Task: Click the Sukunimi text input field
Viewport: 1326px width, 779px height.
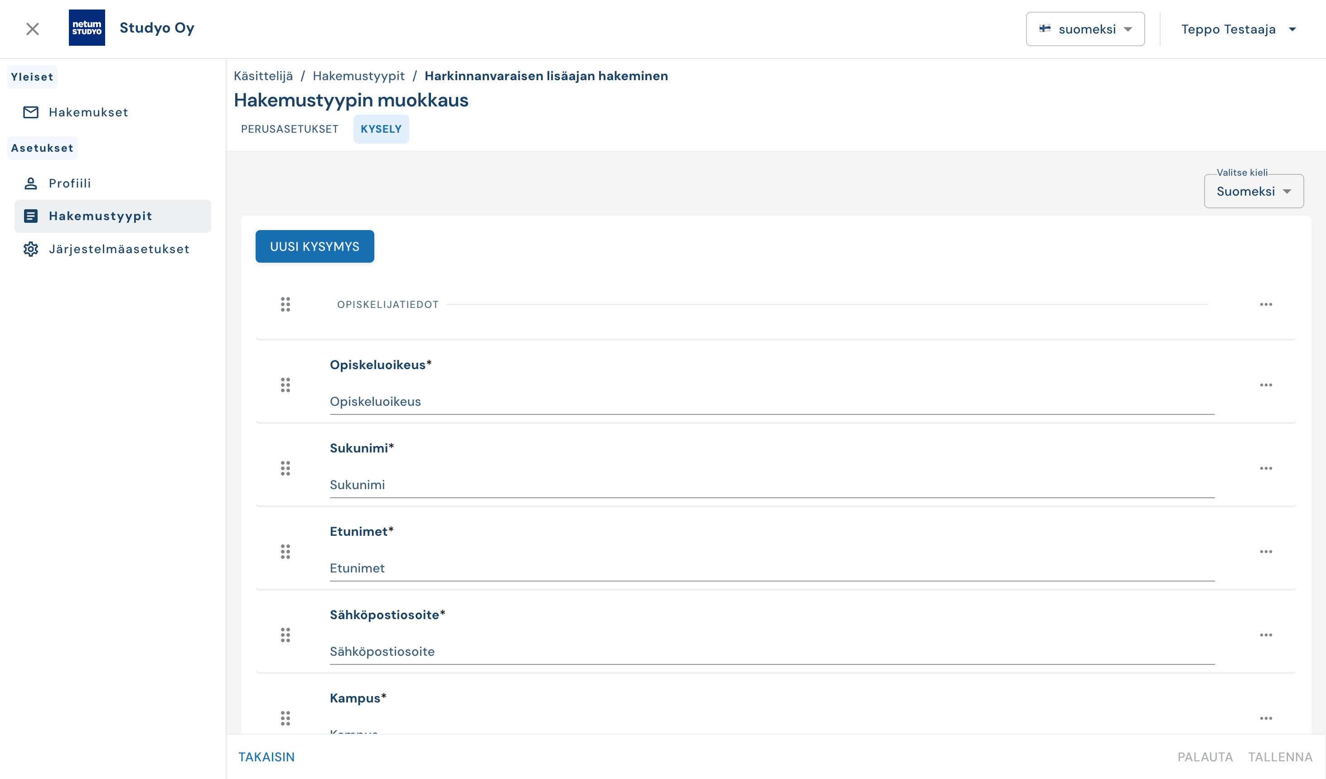Action: tap(771, 485)
